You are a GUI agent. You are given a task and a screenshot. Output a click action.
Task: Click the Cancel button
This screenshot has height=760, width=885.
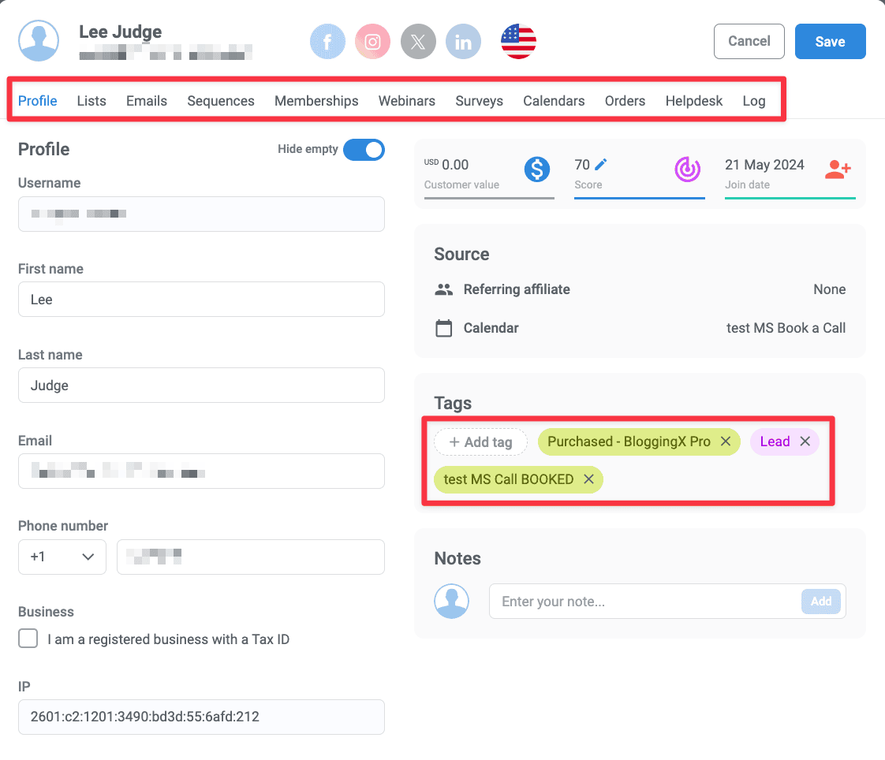[x=749, y=41]
